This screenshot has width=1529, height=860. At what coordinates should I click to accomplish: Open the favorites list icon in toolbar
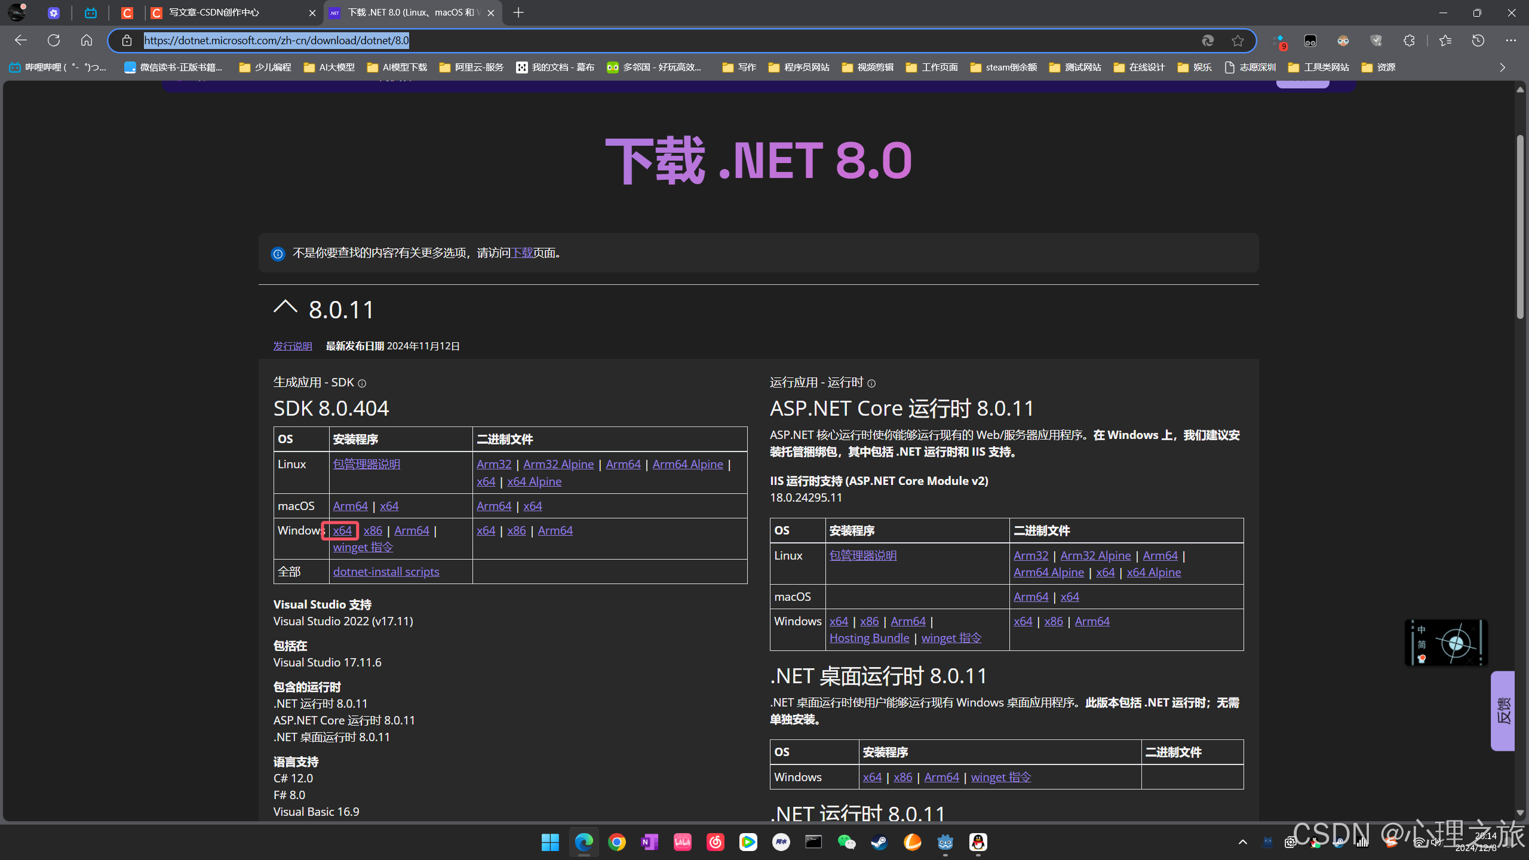[x=1444, y=40]
